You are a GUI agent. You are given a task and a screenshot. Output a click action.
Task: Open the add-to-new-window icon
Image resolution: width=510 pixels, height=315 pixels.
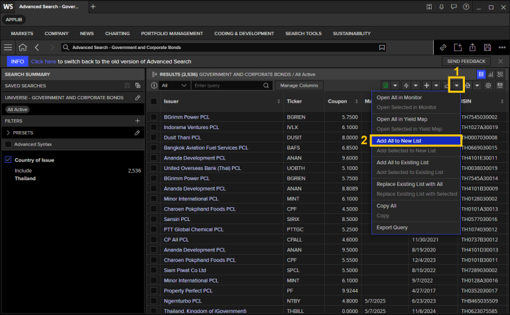[458, 48]
